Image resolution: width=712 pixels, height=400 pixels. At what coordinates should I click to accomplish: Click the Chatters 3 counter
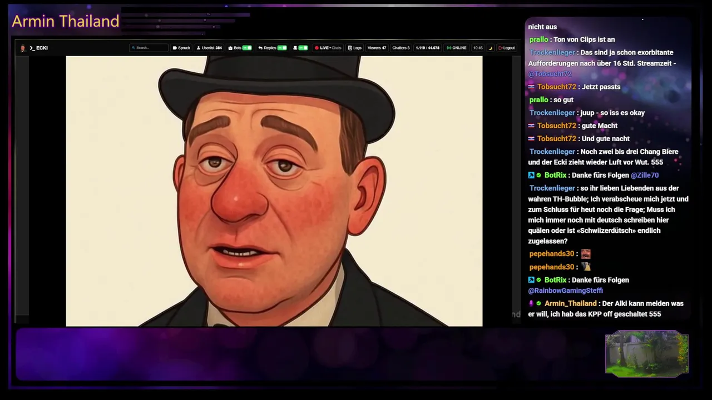coord(401,48)
